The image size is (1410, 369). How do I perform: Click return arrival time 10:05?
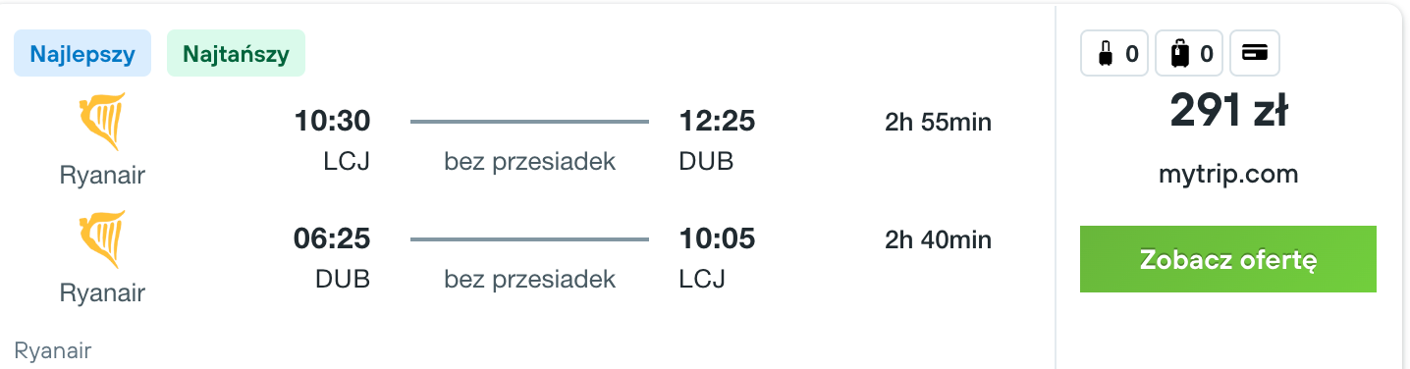tap(717, 239)
